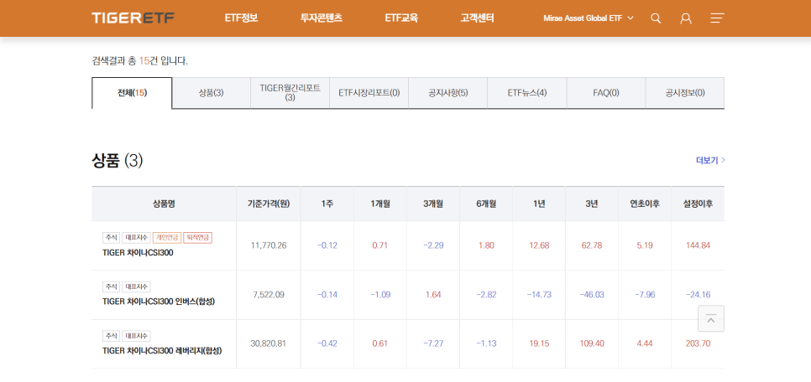Switch to 공시정보(0) tab
The height and width of the screenshot is (382, 811).
click(685, 93)
